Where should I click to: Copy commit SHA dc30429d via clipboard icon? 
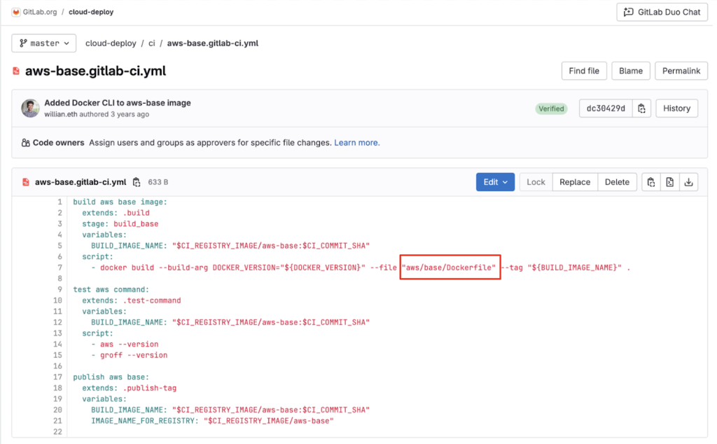point(642,109)
